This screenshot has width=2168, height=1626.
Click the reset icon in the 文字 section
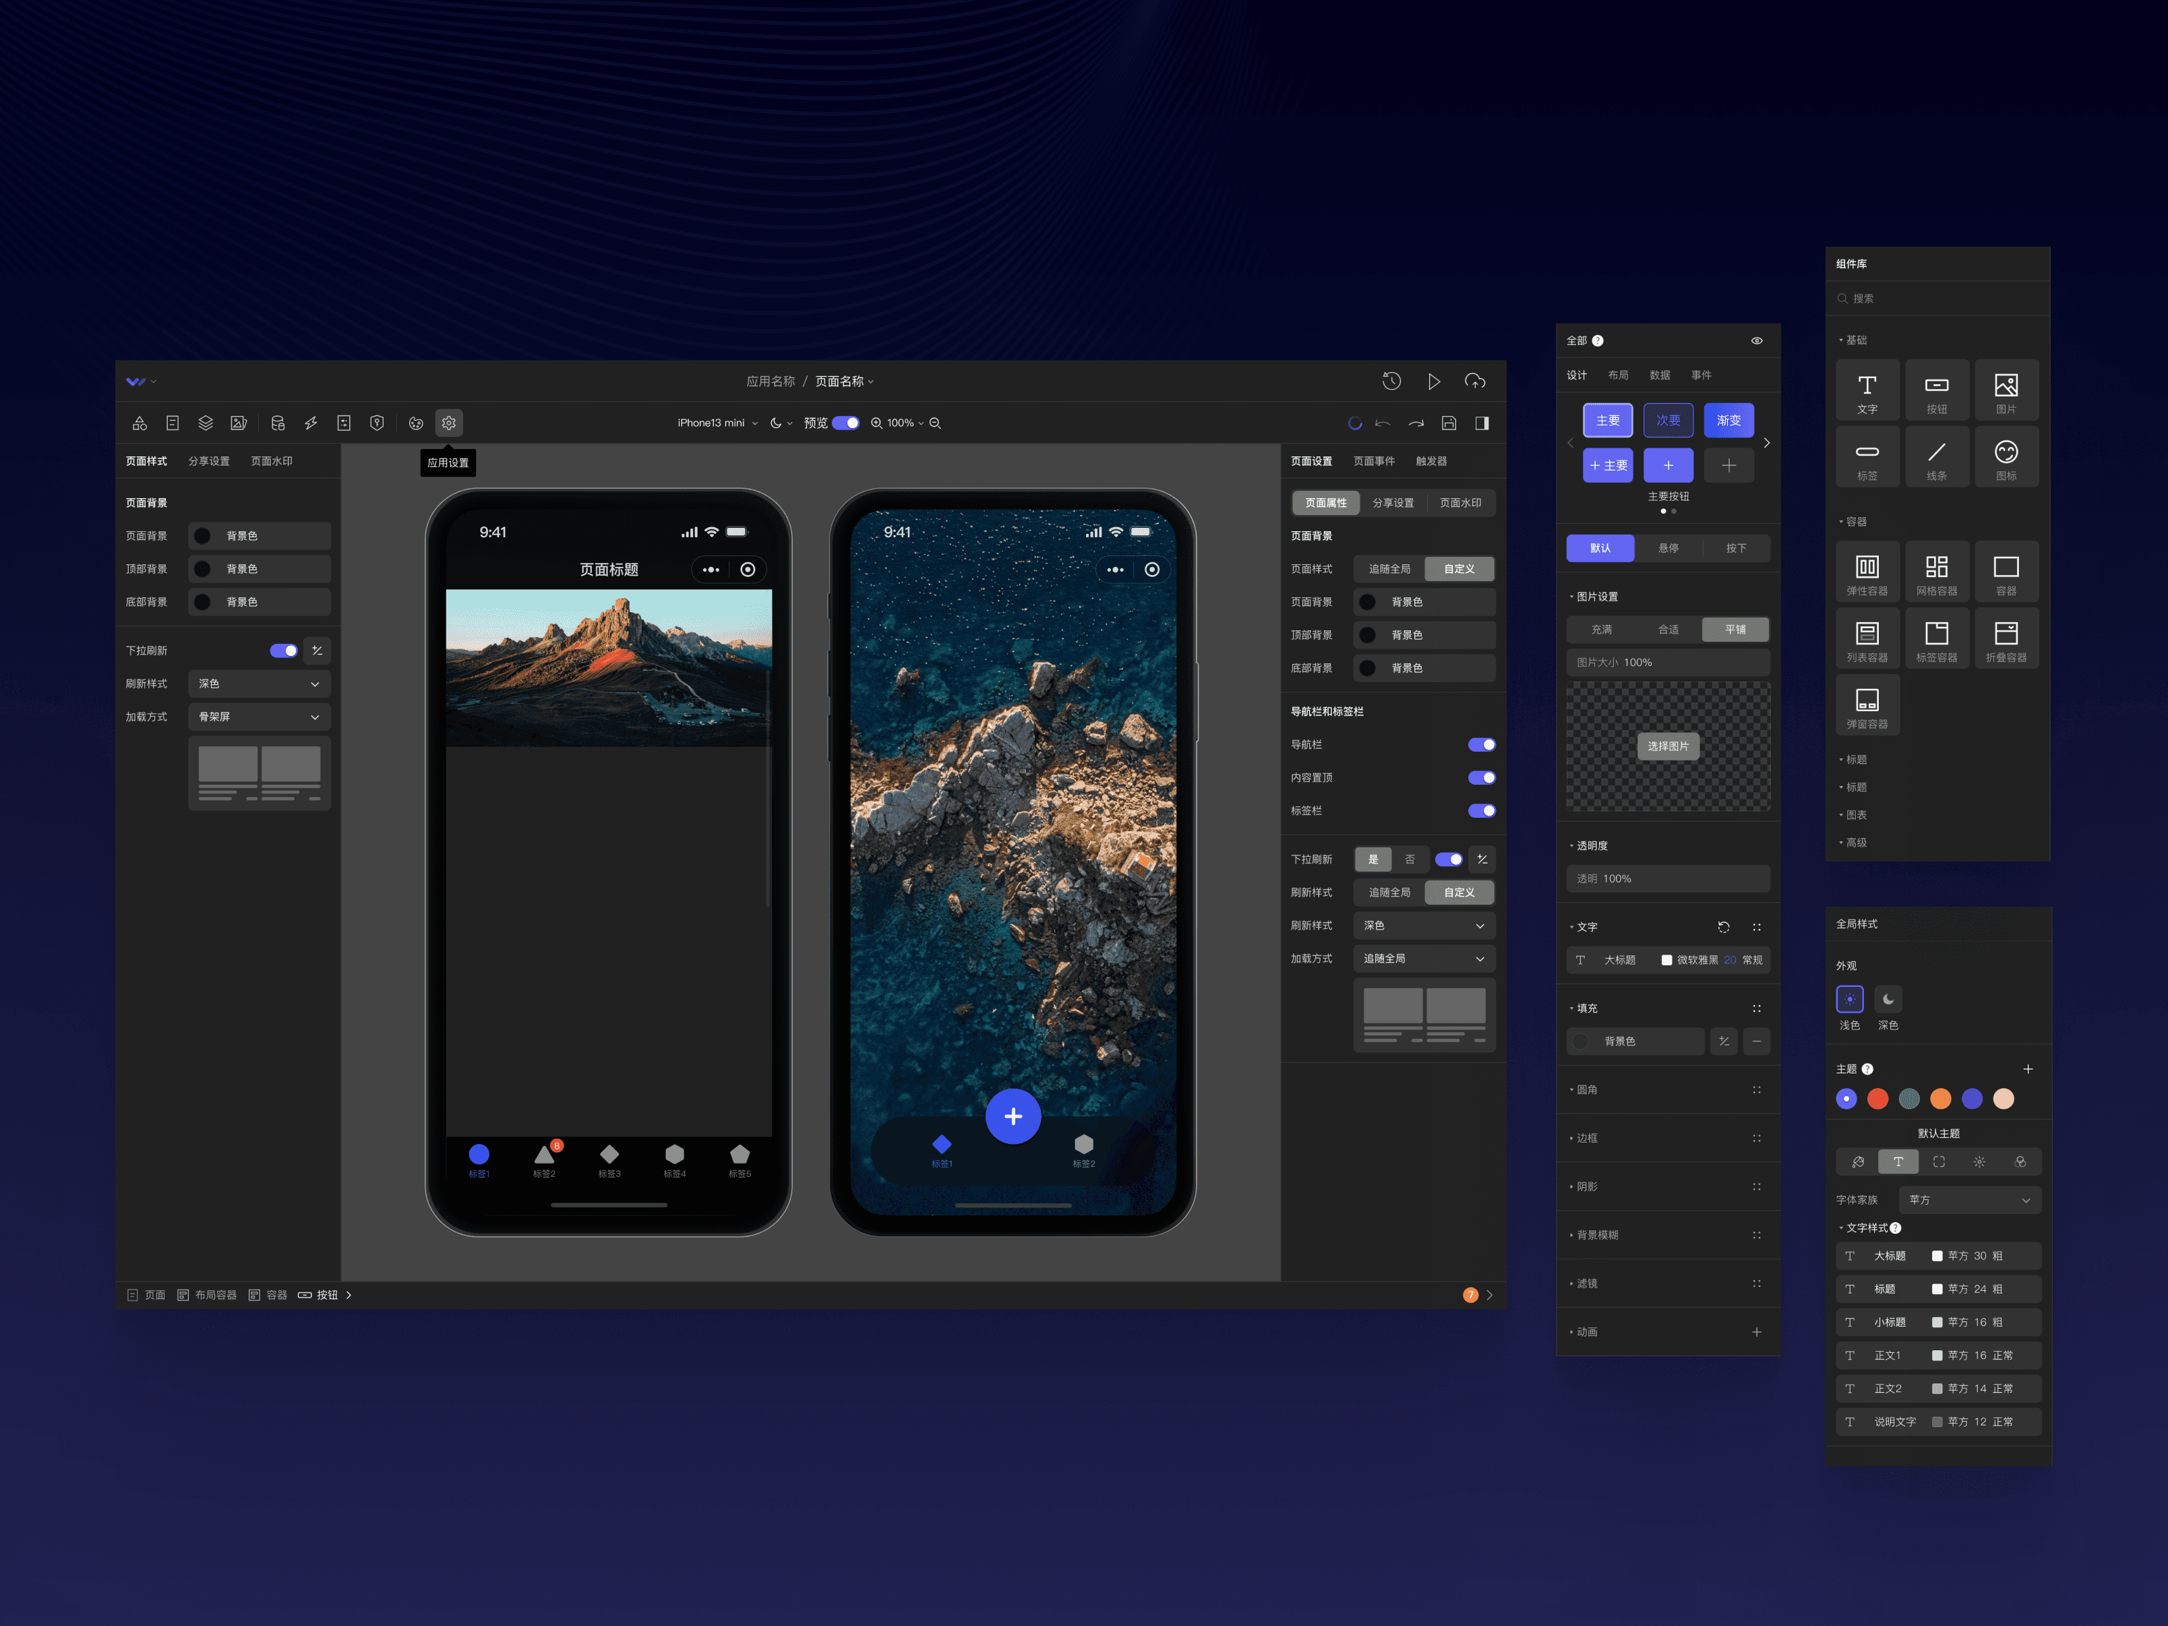[1724, 927]
